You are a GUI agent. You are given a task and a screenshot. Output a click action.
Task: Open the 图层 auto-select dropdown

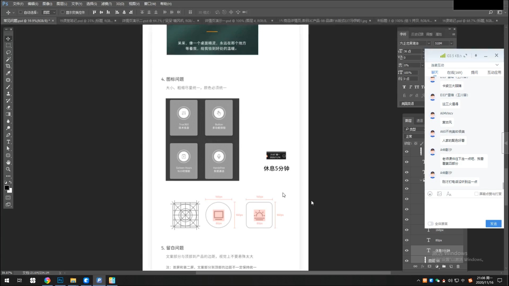coord(49,12)
